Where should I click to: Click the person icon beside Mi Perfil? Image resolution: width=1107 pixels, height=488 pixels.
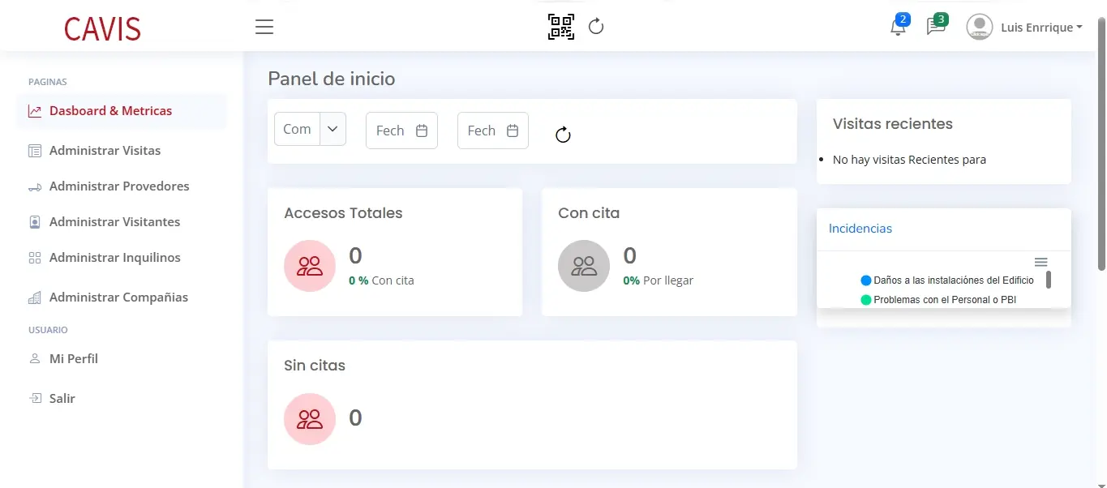(x=35, y=358)
